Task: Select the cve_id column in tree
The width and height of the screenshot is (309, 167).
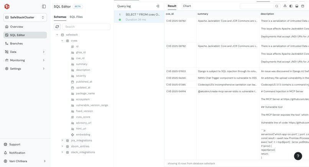Action: click(x=80, y=58)
